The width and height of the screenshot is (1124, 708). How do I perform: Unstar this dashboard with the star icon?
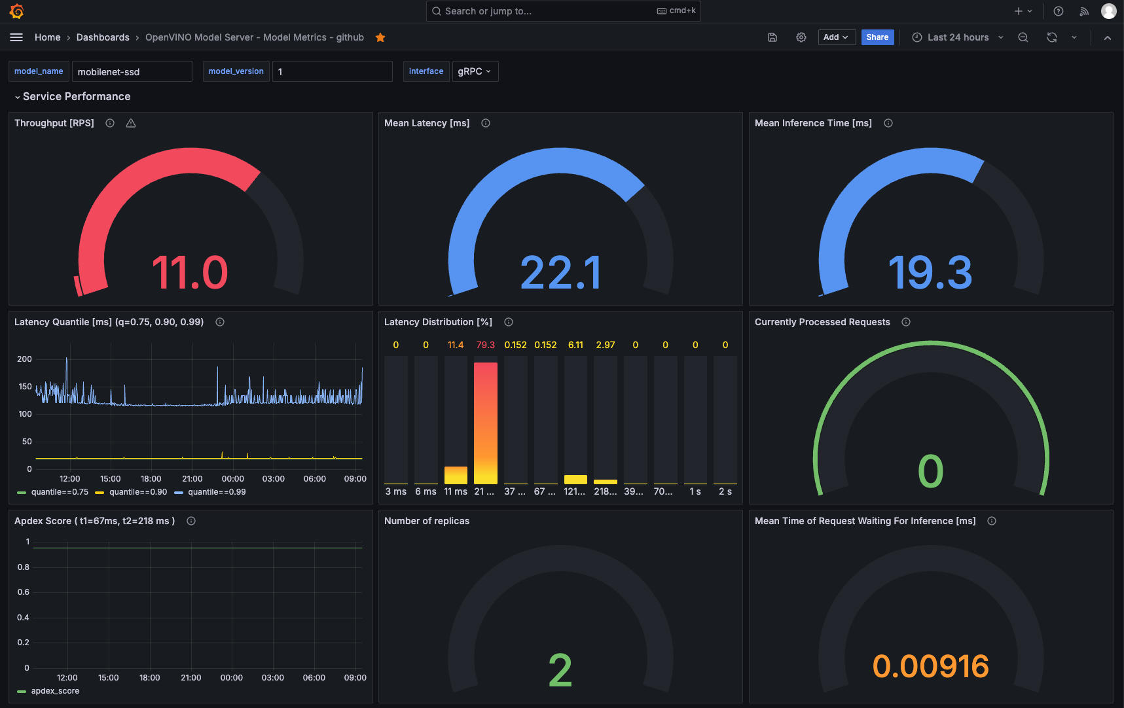click(380, 37)
